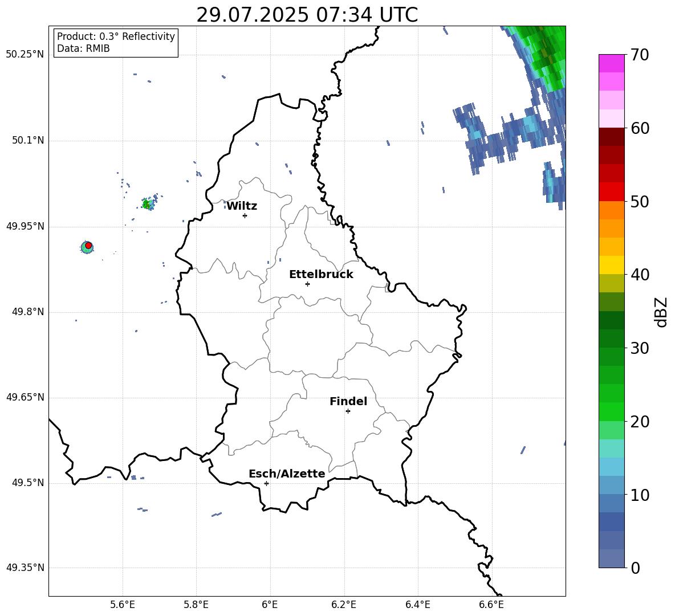Click the small green echo near 50.0°N
This screenshot has height=616, width=675.
[147, 204]
